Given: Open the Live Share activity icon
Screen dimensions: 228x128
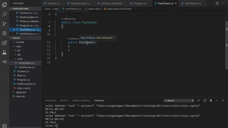Looking at the screenshot, I should click(4, 62).
